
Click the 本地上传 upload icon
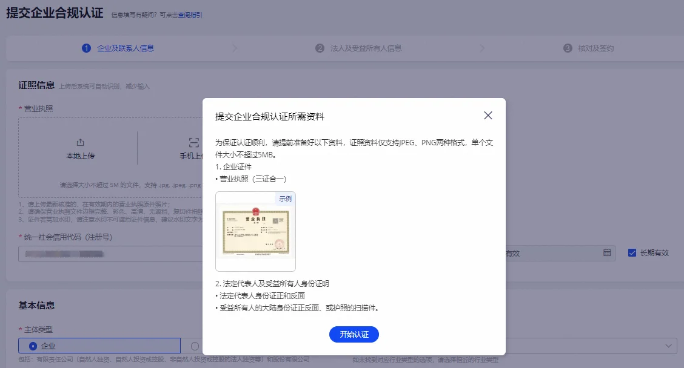tap(80, 143)
